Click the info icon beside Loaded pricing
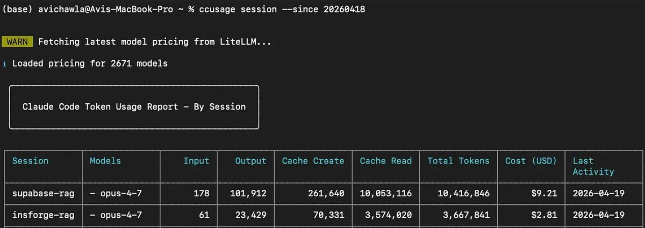This screenshot has height=228, width=645. click(4, 64)
